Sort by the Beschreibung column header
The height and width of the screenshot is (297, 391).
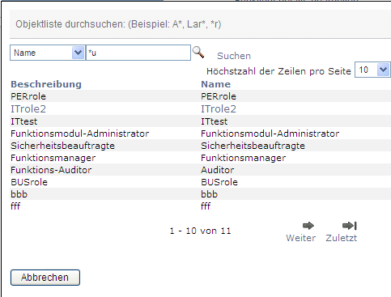pyautogui.click(x=46, y=84)
